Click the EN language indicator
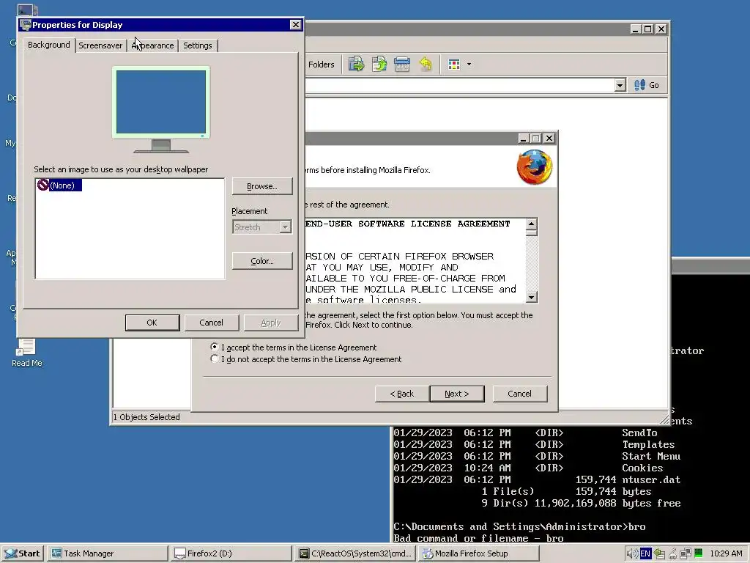The image size is (750, 563). 645,553
